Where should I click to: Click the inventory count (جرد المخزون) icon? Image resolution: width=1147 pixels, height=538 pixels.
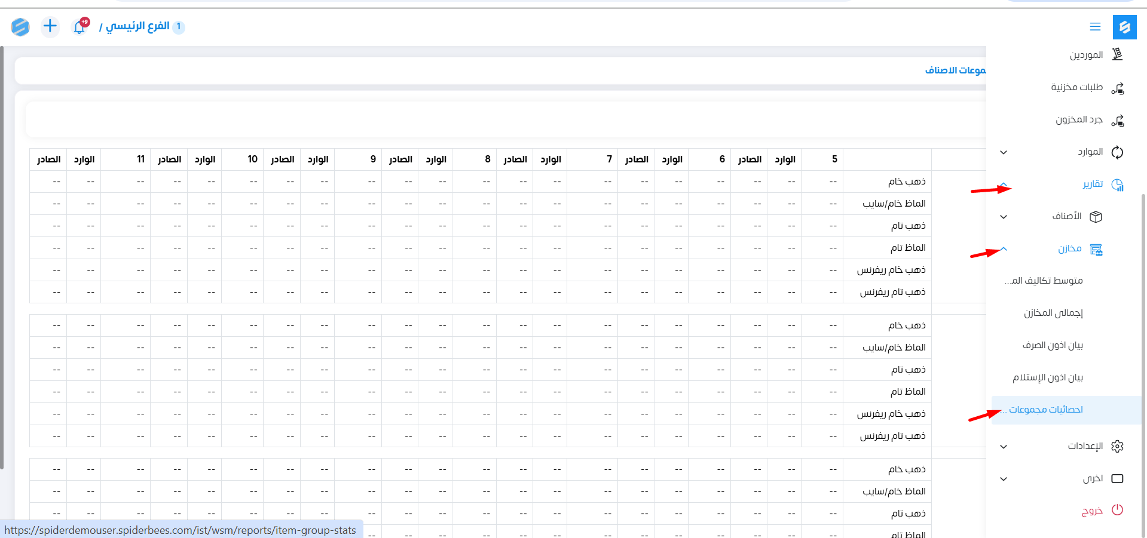(x=1117, y=120)
